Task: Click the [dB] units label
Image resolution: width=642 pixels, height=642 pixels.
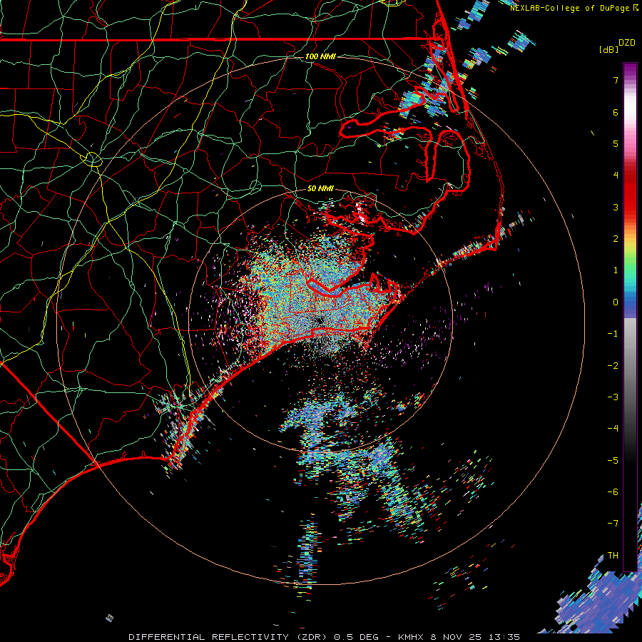Action: coord(608,49)
